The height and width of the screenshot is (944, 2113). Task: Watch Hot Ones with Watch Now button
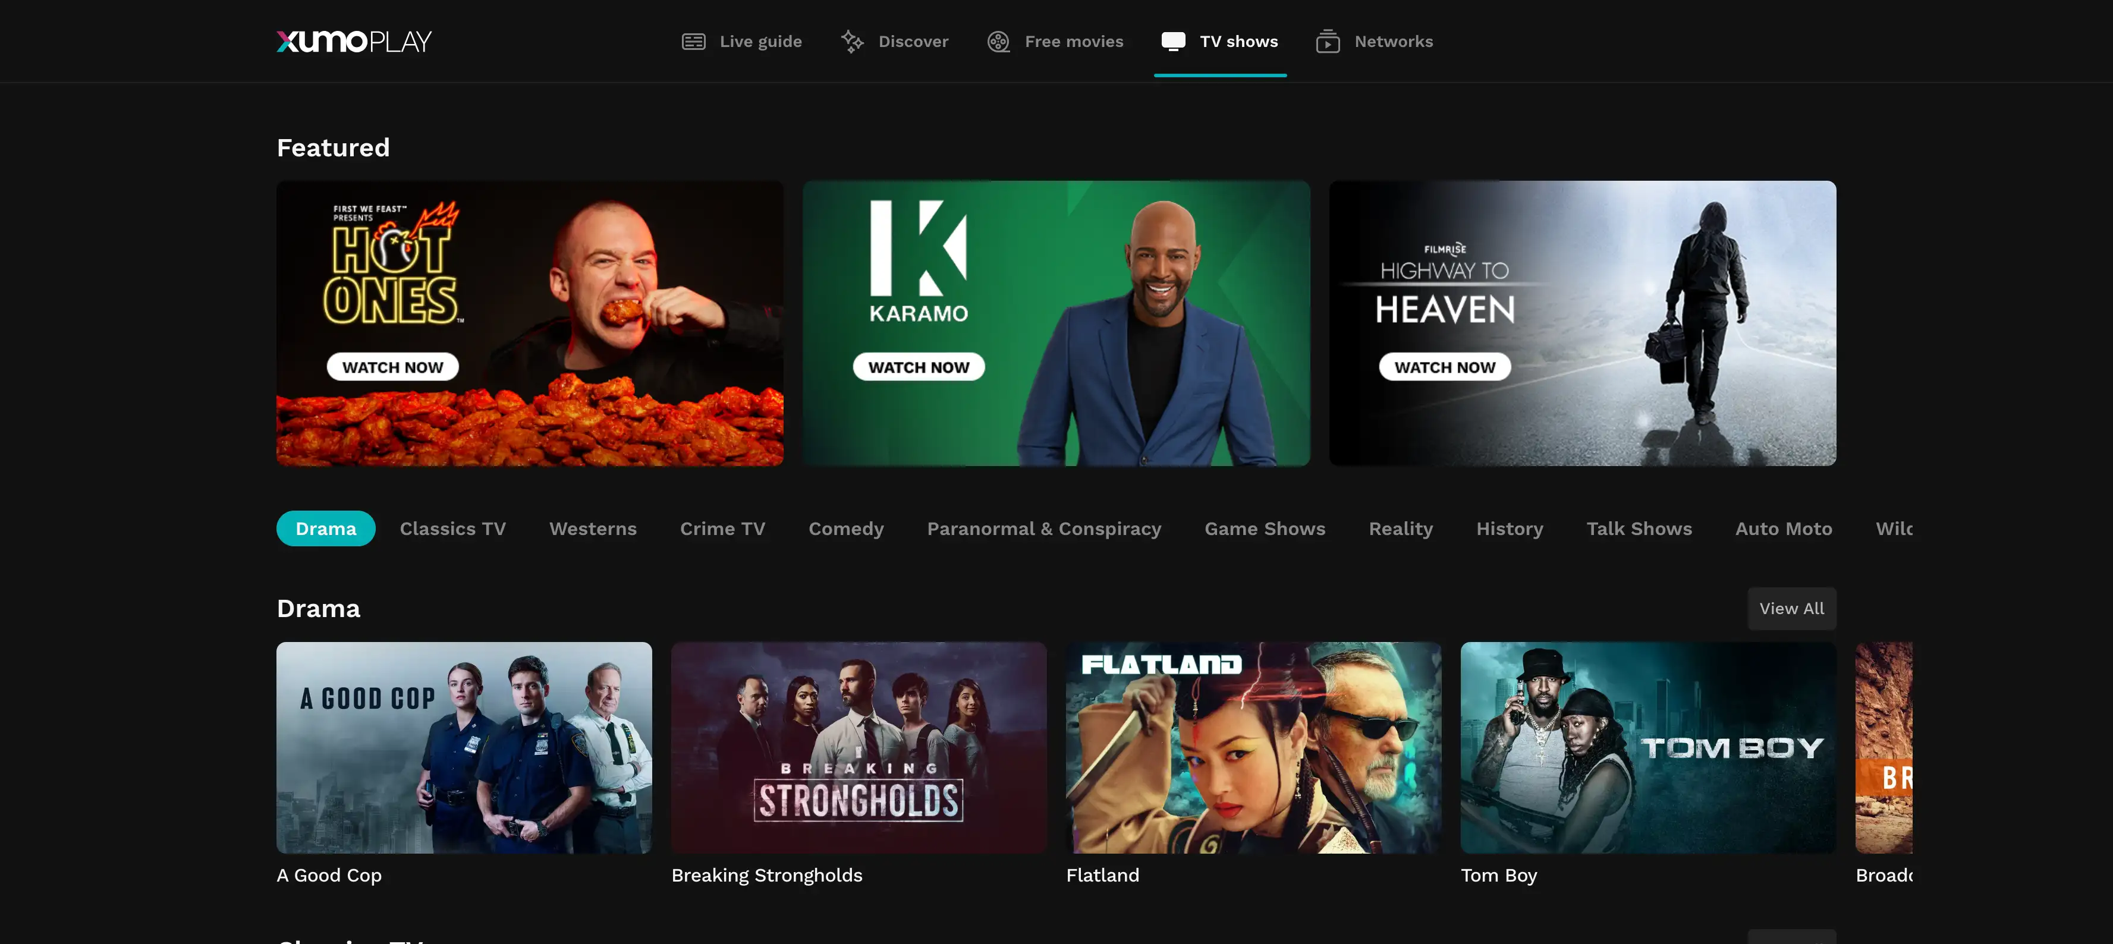(392, 367)
